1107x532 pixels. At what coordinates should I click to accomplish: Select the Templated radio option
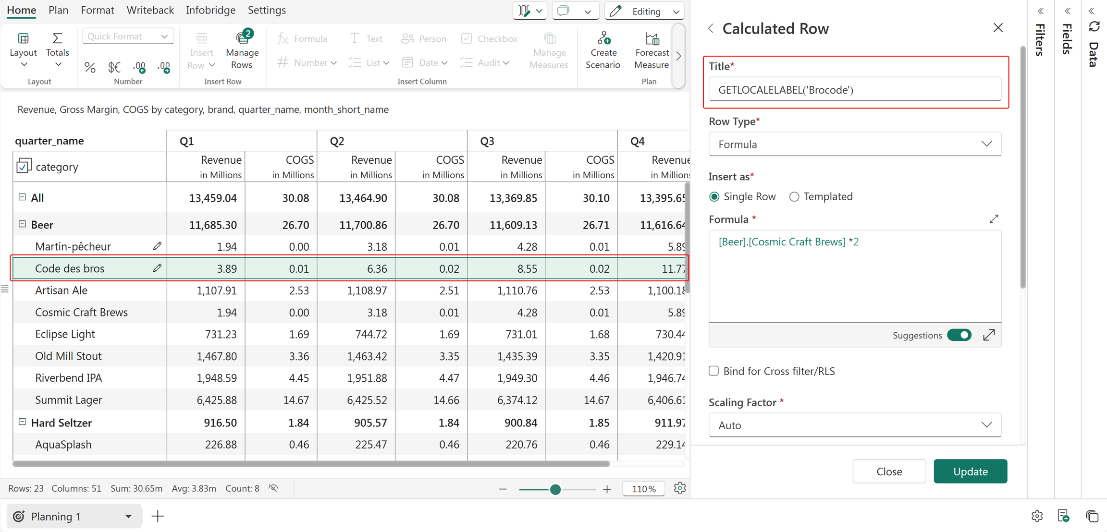coord(794,196)
